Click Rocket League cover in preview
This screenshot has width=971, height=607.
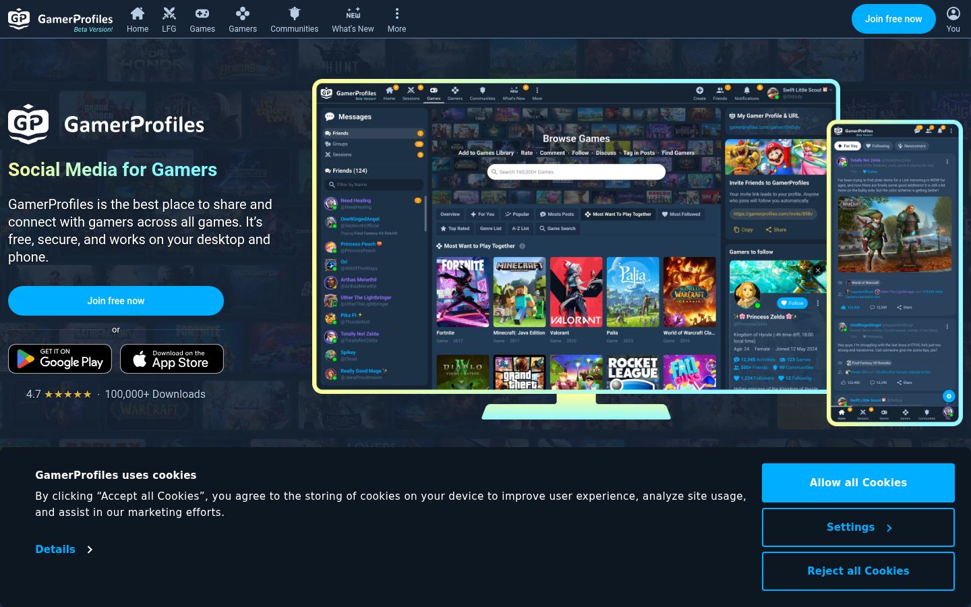632,372
